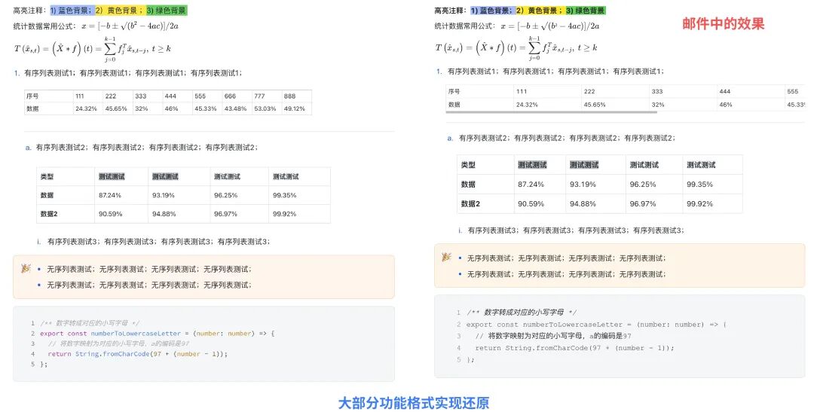Viewport: 814px width, 418px height.
Task: Click '96.97%' cell in left table
Action: pyautogui.click(x=240, y=214)
